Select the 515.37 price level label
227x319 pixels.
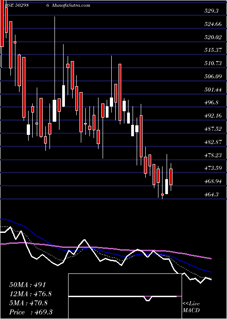[213, 50]
